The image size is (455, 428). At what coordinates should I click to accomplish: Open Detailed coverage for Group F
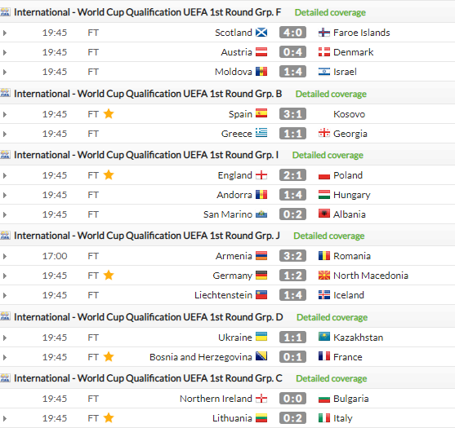click(x=330, y=12)
